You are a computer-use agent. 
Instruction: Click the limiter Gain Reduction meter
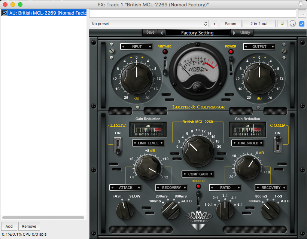click(x=148, y=129)
